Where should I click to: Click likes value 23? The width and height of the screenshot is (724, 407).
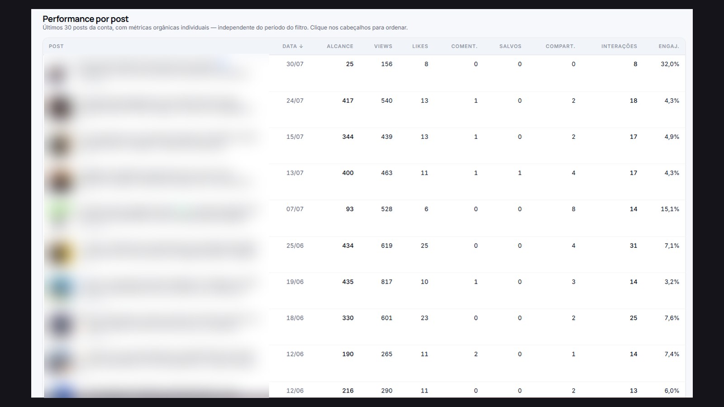(424, 318)
